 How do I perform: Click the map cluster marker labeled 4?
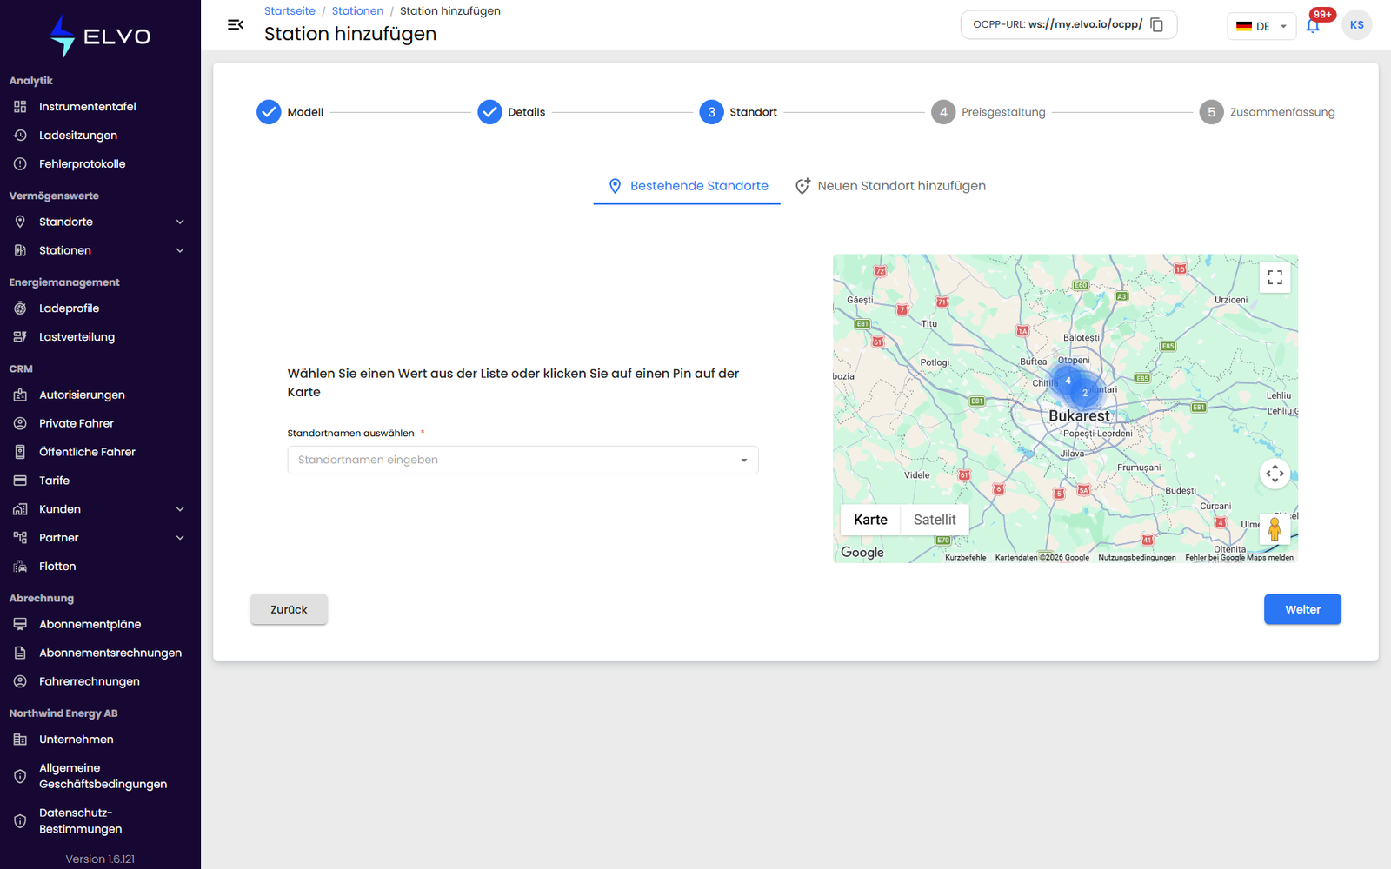[1068, 381]
